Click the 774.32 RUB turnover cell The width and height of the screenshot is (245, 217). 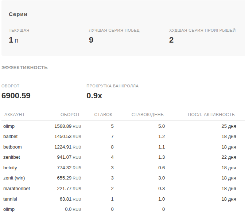click(69, 168)
